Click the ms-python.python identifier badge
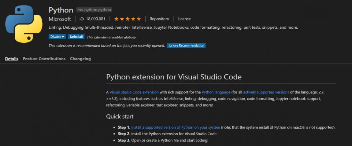 94,10
